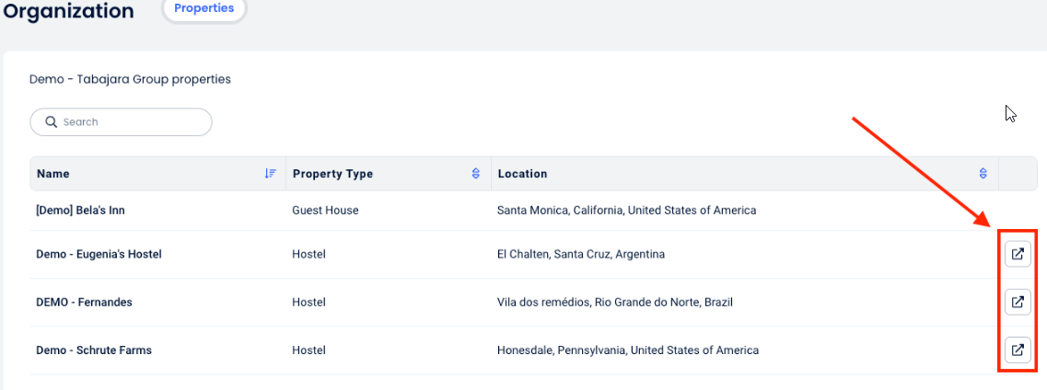Click the Location column header
Screen dimensions: 1047x390
point(522,174)
